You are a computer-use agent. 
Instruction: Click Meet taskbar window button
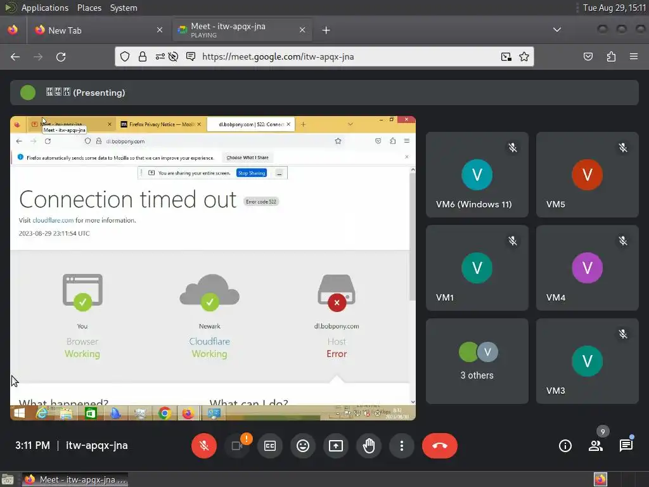(x=75, y=479)
